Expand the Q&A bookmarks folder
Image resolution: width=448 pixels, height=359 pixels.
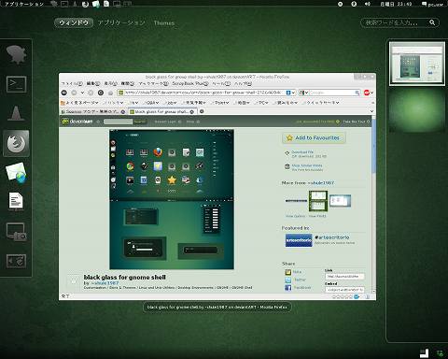[x=150, y=102]
